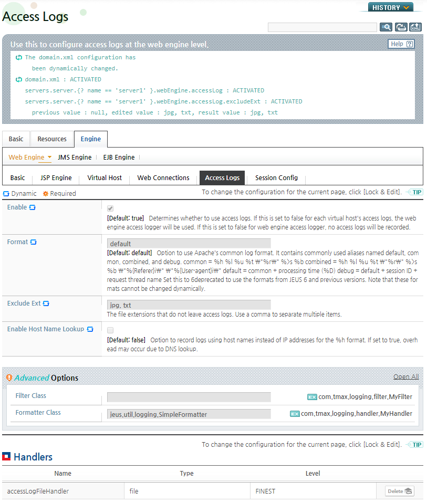Click the FINEST level cell
This screenshot has height=503, width=427.
click(x=313, y=491)
